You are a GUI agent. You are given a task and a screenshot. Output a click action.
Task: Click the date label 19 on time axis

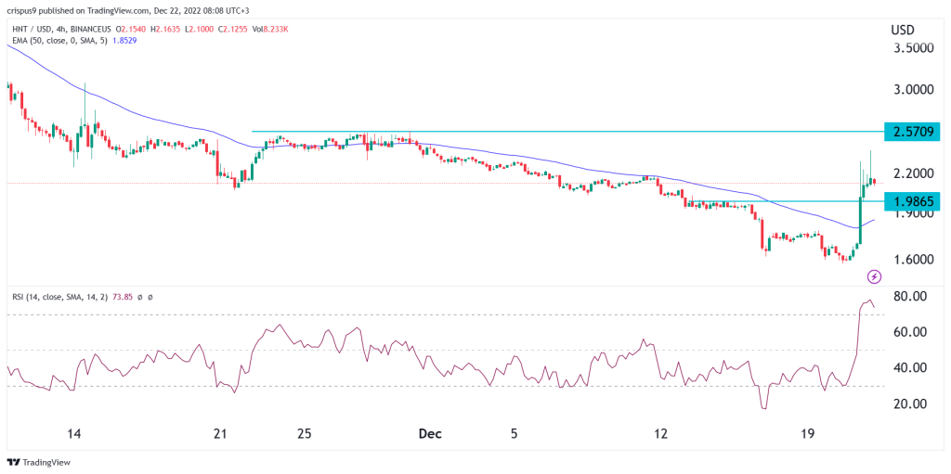point(807,434)
